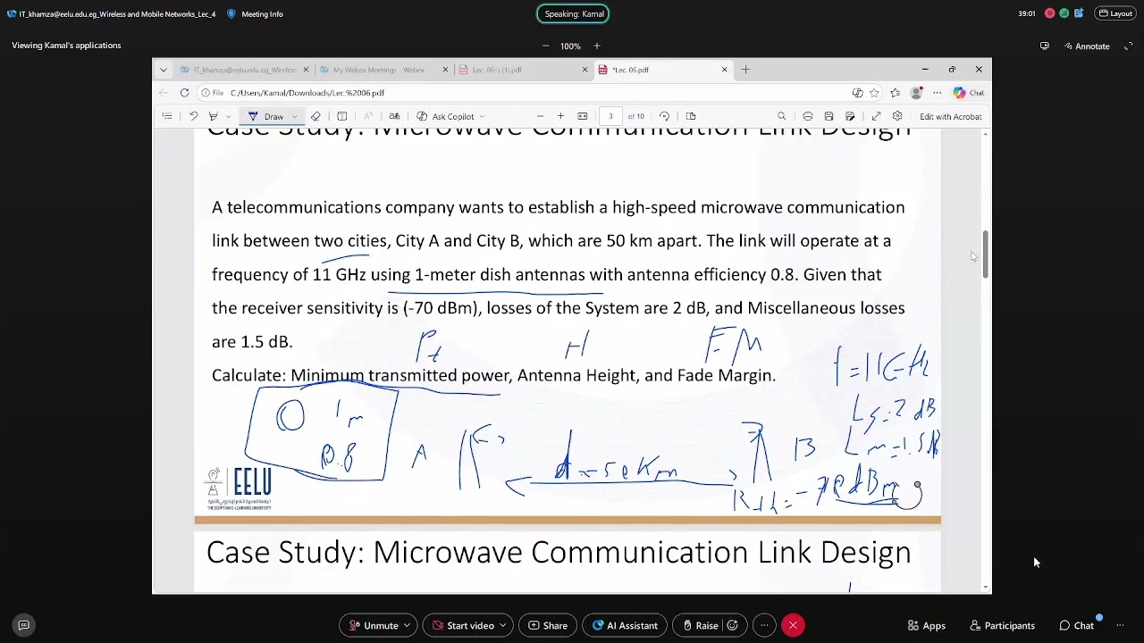The height and width of the screenshot is (643, 1144).
Task: Open Meeting Info in Webex
Action: [x=255, y=14]
